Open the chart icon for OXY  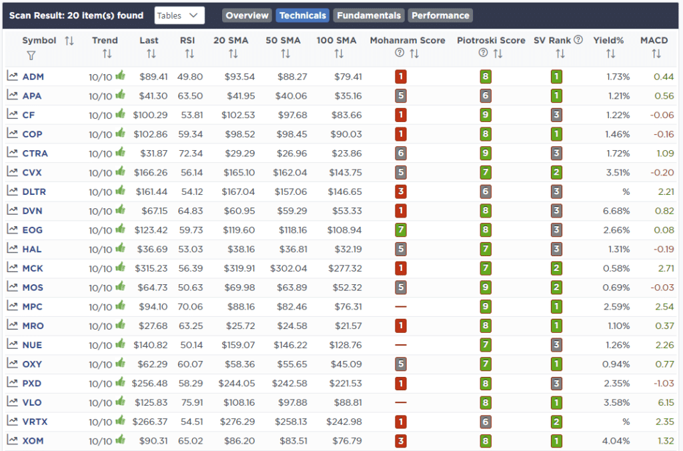tap(12, 364)
